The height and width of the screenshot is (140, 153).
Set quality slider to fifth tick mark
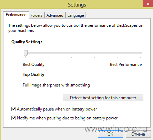[x=117, y=53]
